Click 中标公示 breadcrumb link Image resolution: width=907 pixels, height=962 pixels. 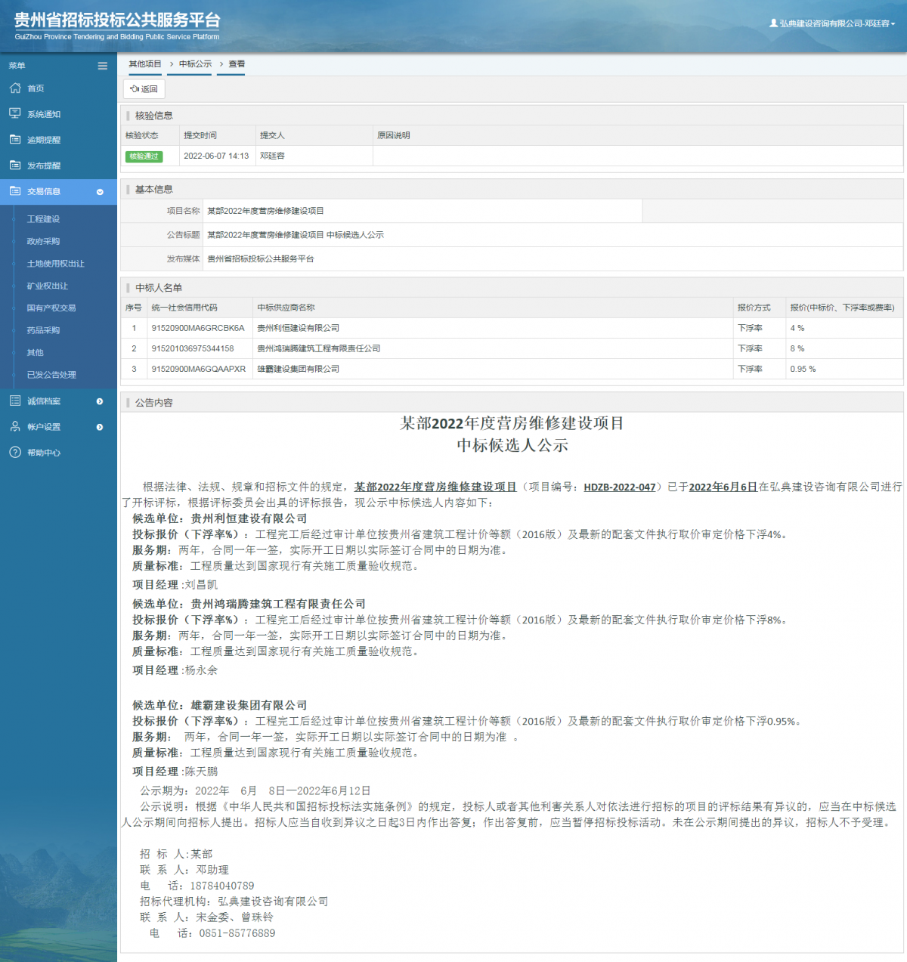pos(195,64)
